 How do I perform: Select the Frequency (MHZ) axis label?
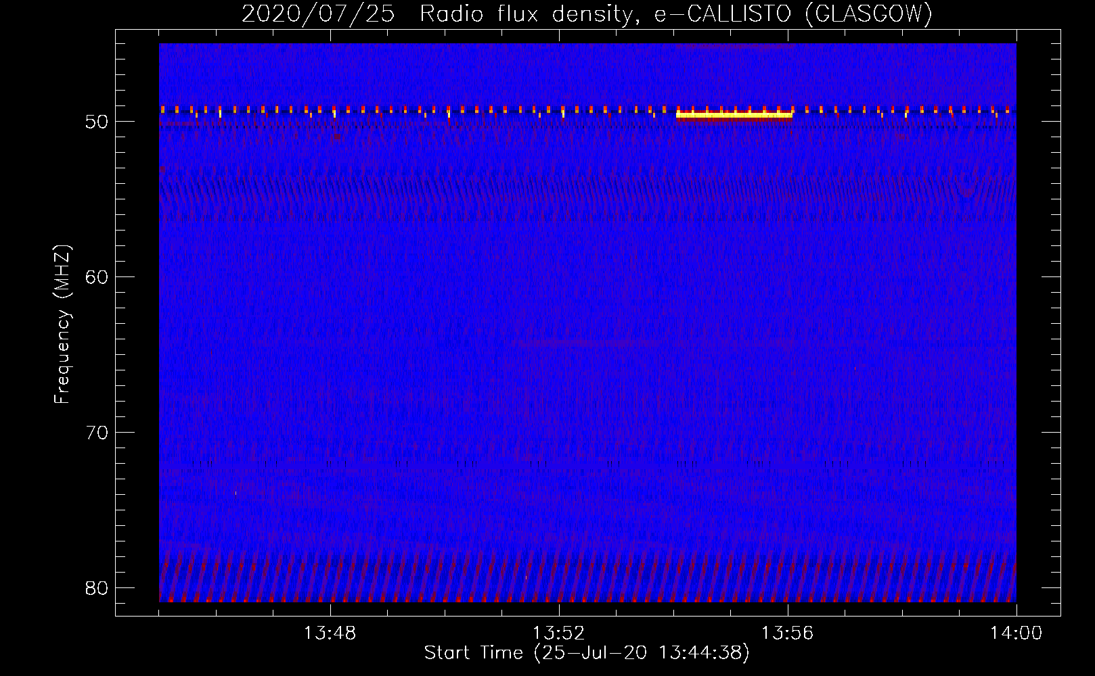point(62,324)
